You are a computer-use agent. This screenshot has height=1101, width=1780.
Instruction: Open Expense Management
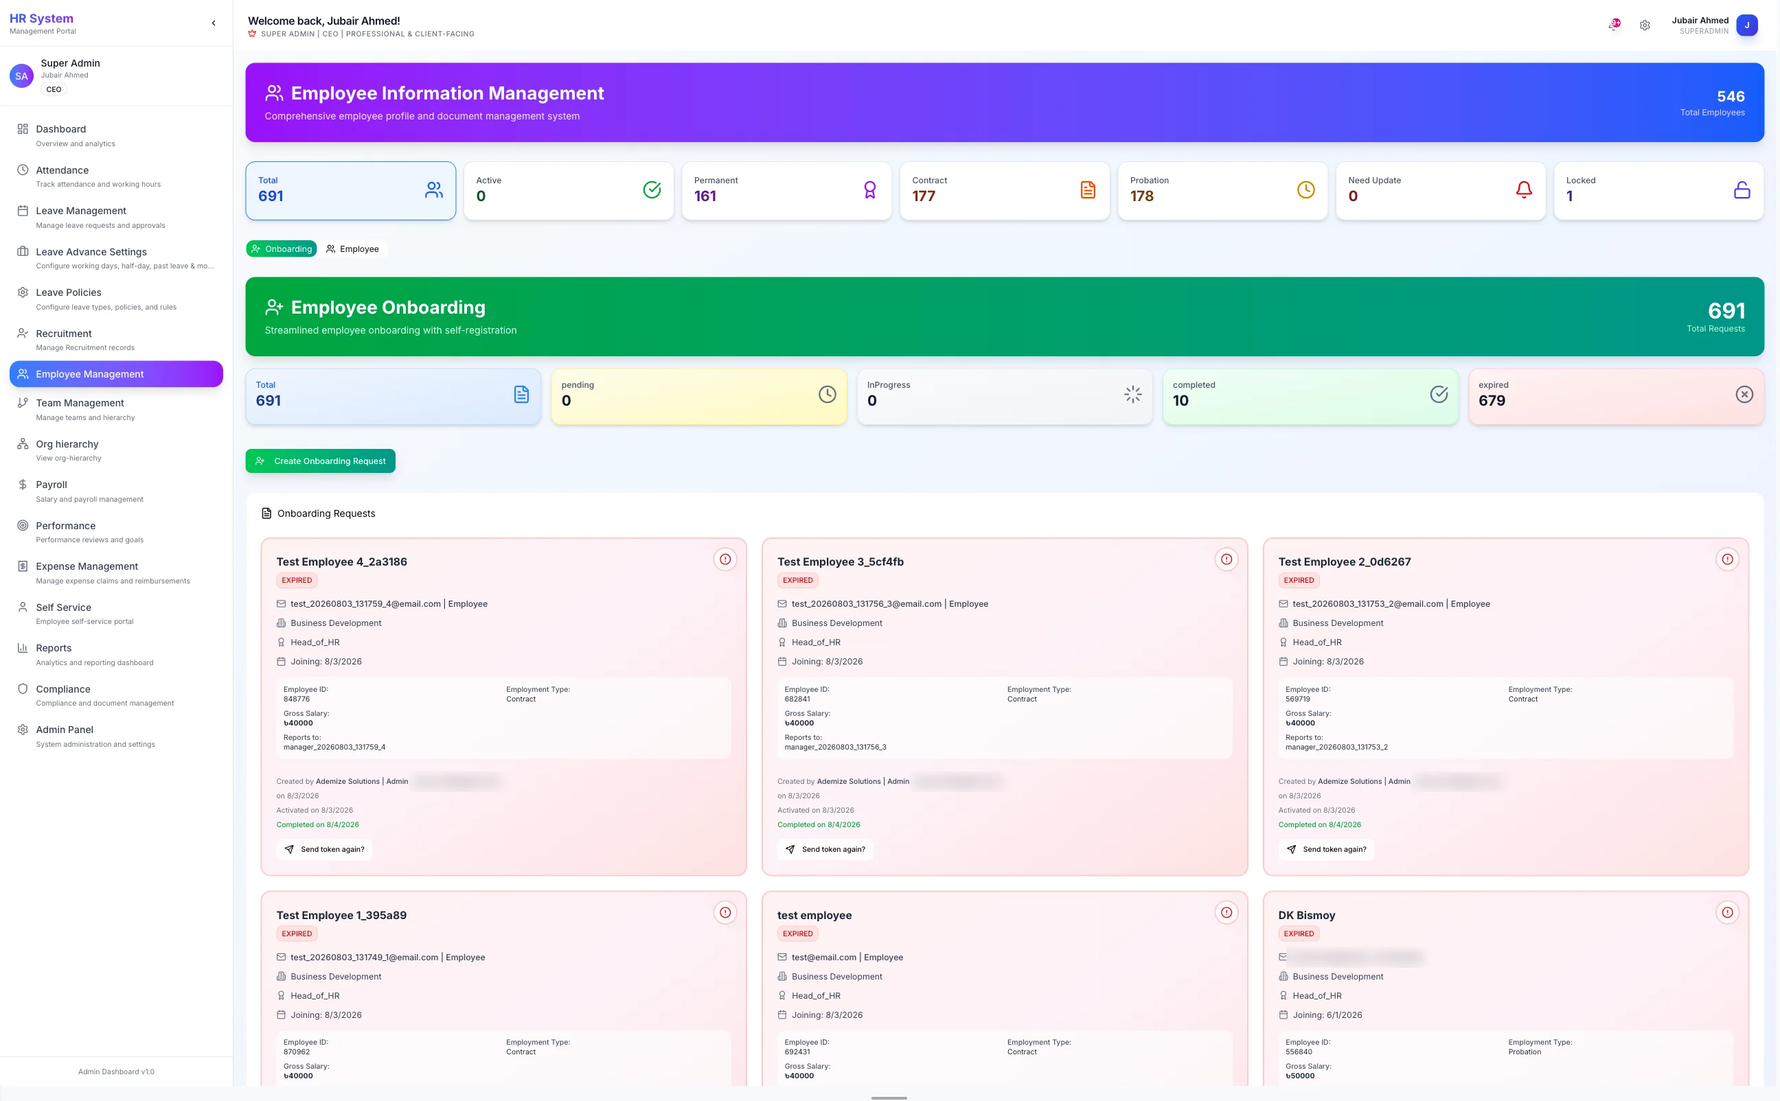coord(117,572)
